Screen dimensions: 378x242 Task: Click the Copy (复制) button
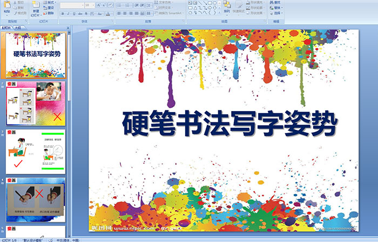point(18,8)
